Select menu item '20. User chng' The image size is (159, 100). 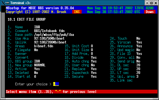pos(77,65)
